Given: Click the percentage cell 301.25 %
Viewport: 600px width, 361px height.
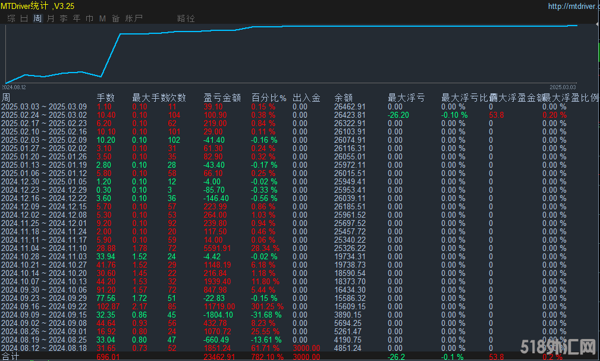Looking at the screenshot, I should pyautogui.click(x=267, y=307).
